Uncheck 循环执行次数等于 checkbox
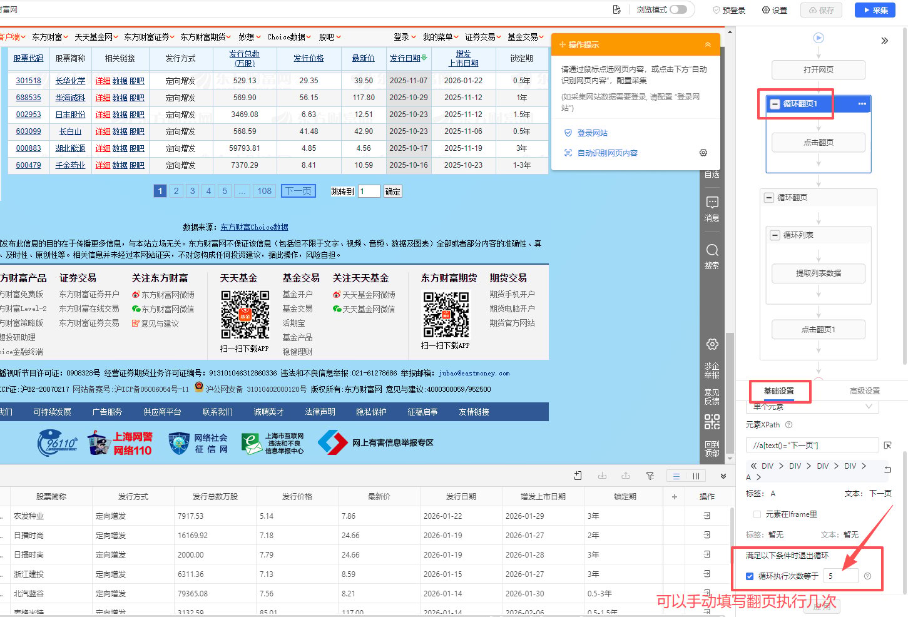 (750, 576)
